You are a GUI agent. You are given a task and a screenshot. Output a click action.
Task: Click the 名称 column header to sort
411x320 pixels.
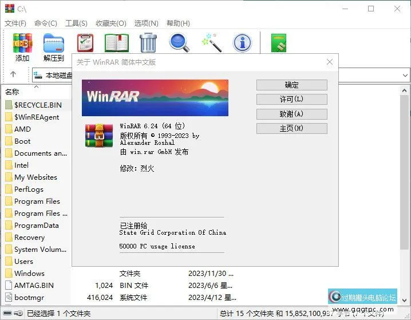click(13, 92)
